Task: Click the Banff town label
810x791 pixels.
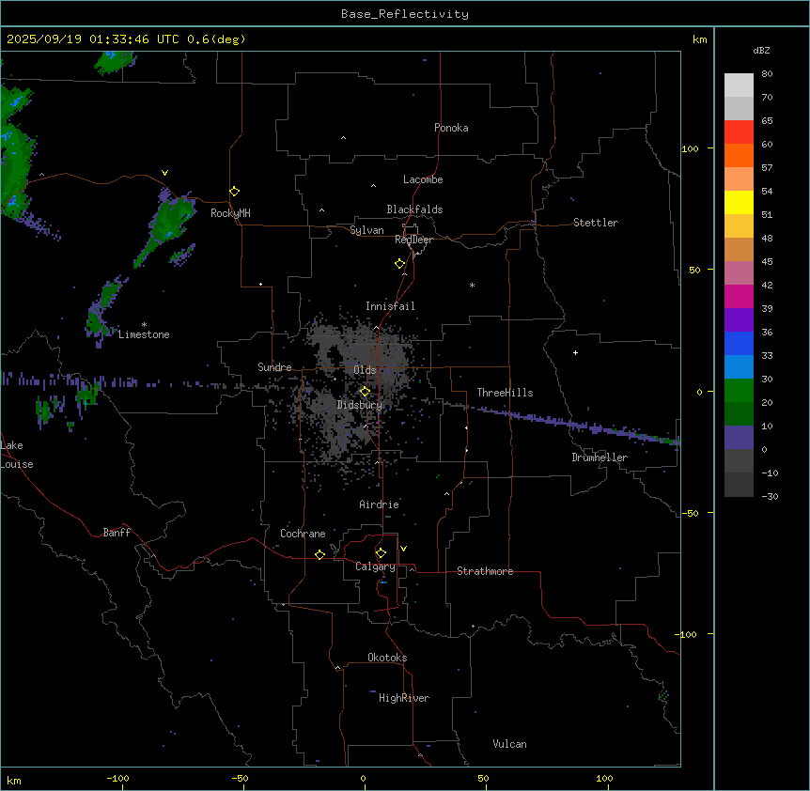Action: point(117,533)
